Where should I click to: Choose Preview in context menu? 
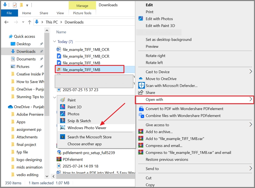coord(152,46)
